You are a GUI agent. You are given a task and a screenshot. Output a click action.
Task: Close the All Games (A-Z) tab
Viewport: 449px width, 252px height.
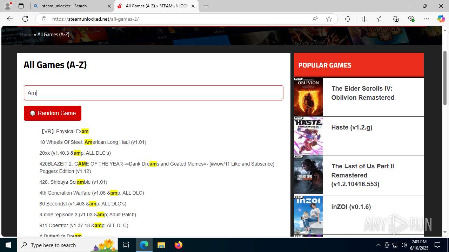(x=193, y=6)
